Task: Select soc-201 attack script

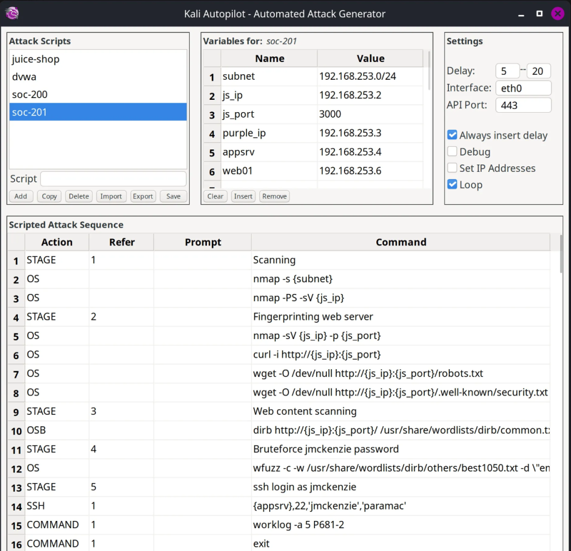Action: pos(98,112)
